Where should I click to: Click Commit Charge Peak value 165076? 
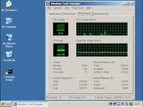pyautogui.click(x=83, y=88)
